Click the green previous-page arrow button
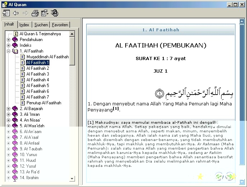Viewport: 247px width, 187px height. (x=219, y=176)
